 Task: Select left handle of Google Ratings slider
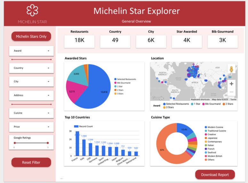point(15,143)
